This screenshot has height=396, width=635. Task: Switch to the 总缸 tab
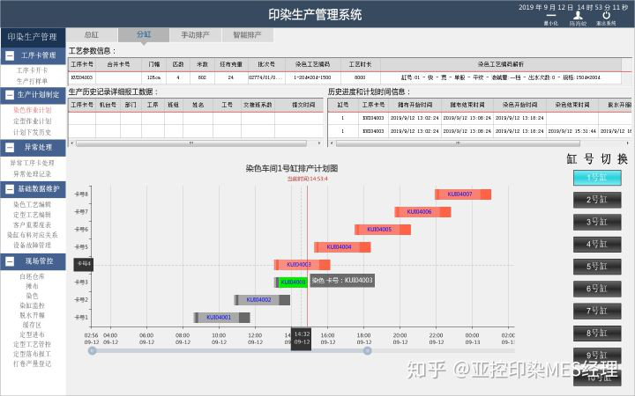92,34
